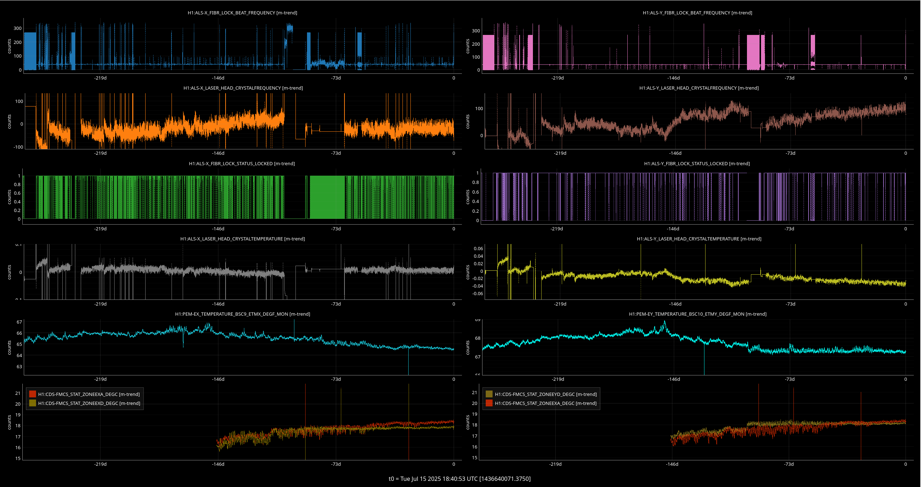Viewport: 921px width, 487px height.
Task: Click the H1:ALS-Y_FIBR_LOCK_BEAT_FREQUENCY plot title
Action: pos(697,13)
